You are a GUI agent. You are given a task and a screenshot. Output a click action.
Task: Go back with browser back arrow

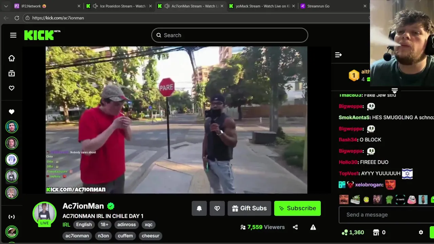[x=6, y=18]
